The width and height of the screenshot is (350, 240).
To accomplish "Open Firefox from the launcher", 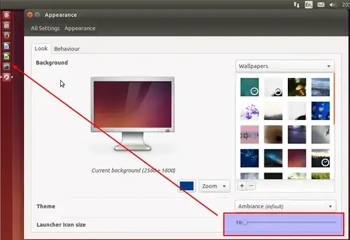I will [6, 35].
